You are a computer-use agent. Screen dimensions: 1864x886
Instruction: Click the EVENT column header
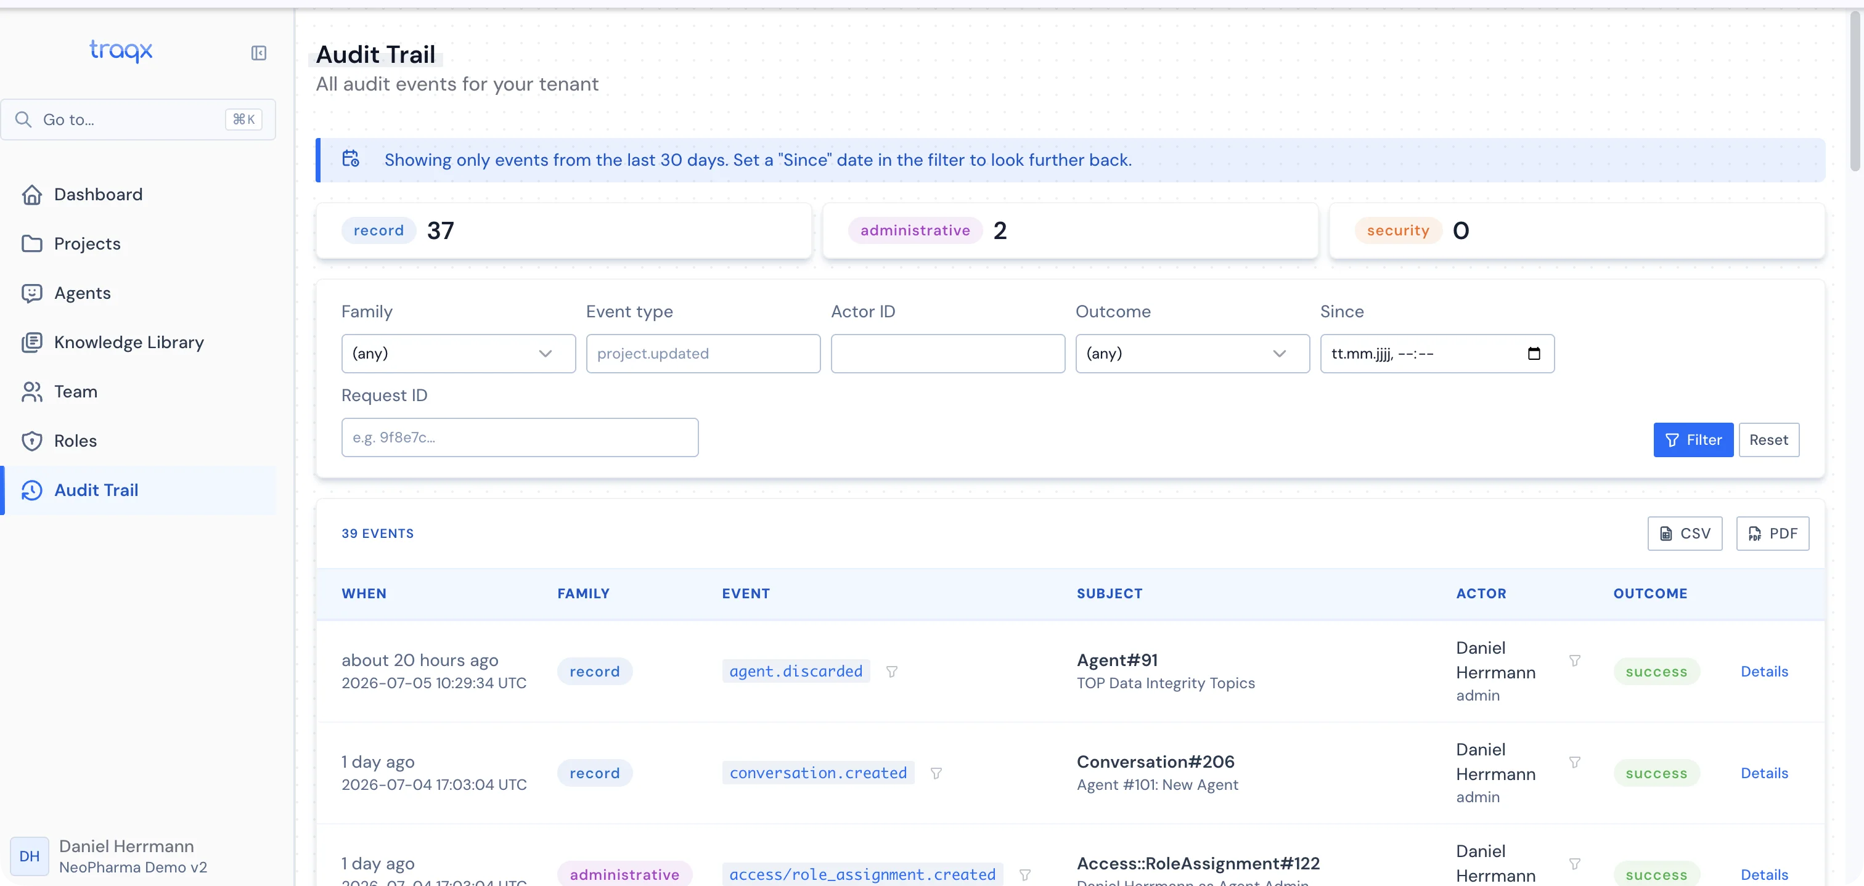coord(745,594)
